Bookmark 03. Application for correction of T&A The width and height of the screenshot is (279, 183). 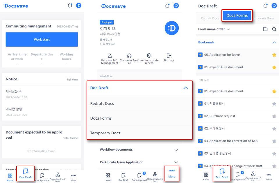click(x=274, y=141)
